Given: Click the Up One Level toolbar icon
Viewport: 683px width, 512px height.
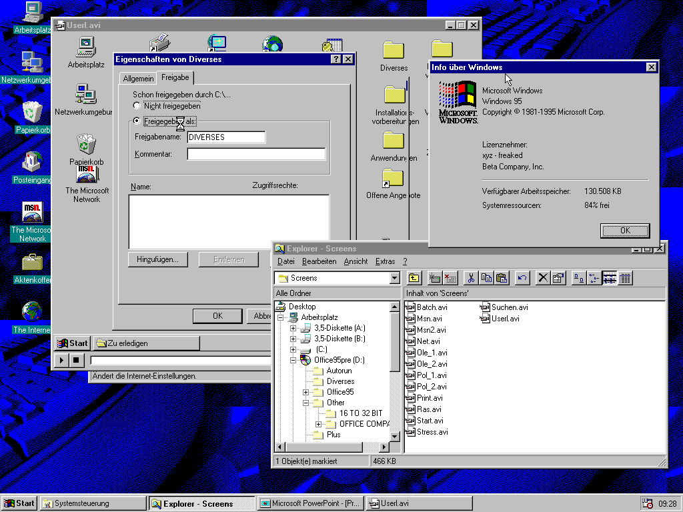Looking at the screenshot, I should (x=414, y=278).
